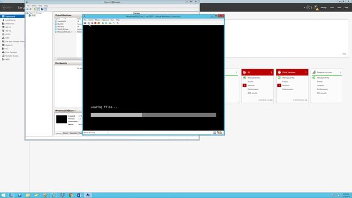Click the red Shut Down toolbar icon
Image resolution: width=352 pixels, height=198 pixels.
click(95, 23)
